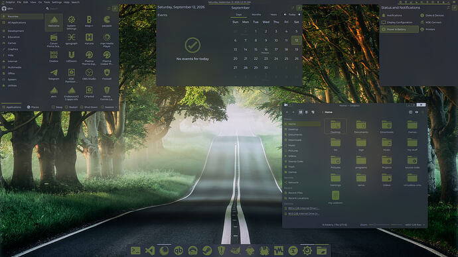Open the launcher configure sliders button
The image size is (458, 257).
tap(109, 9)
